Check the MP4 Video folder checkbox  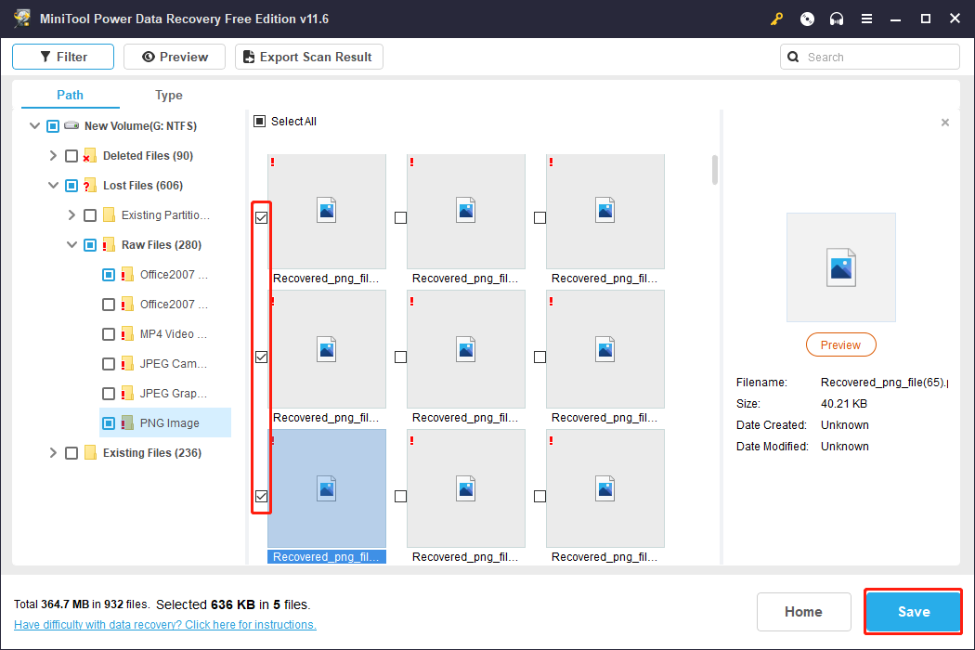pos(109,334)
